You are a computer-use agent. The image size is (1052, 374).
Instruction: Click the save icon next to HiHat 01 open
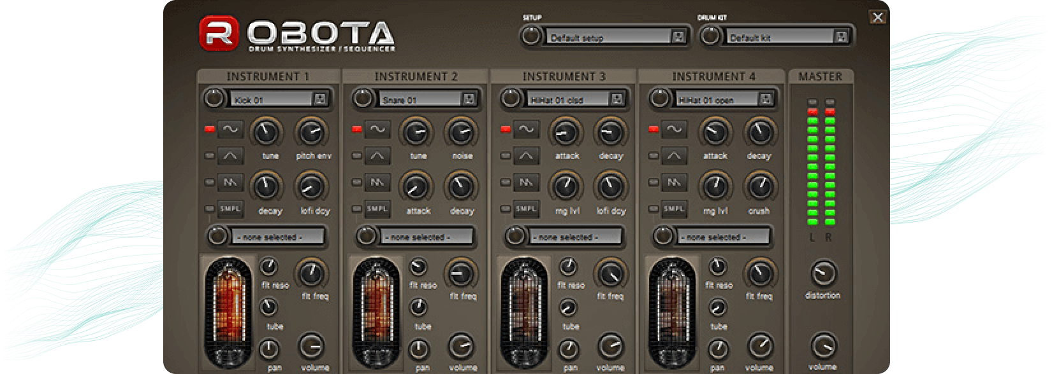[x=765, y=99]
